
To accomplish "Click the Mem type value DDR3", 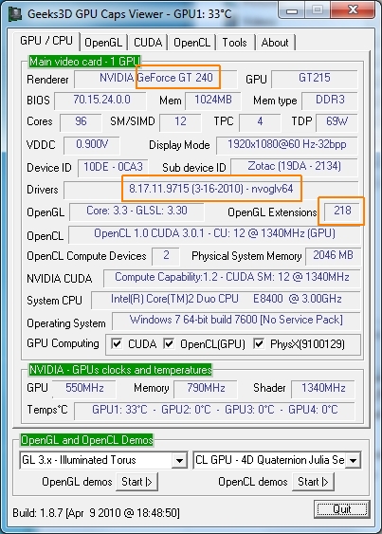I will (330, 101).
